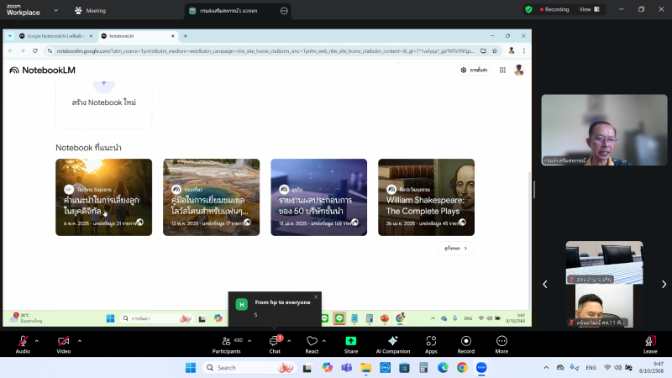Click the React heart icon
Screen dimensions: 672x378
tap(312, 341)
